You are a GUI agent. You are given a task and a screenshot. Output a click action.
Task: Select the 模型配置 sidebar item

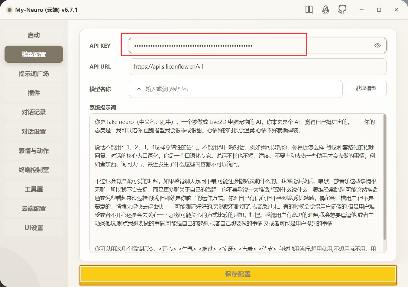(x=34, y=54)
